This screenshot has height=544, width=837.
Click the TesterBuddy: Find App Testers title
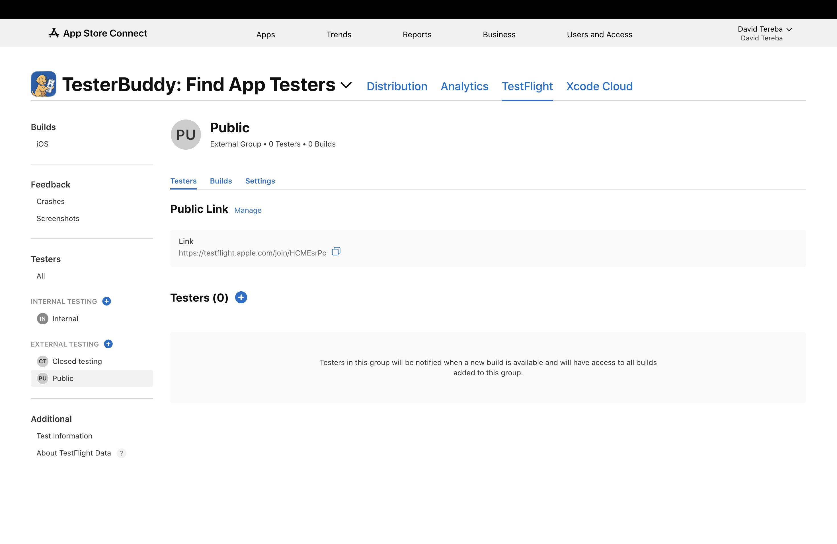(x=199, y=85)
